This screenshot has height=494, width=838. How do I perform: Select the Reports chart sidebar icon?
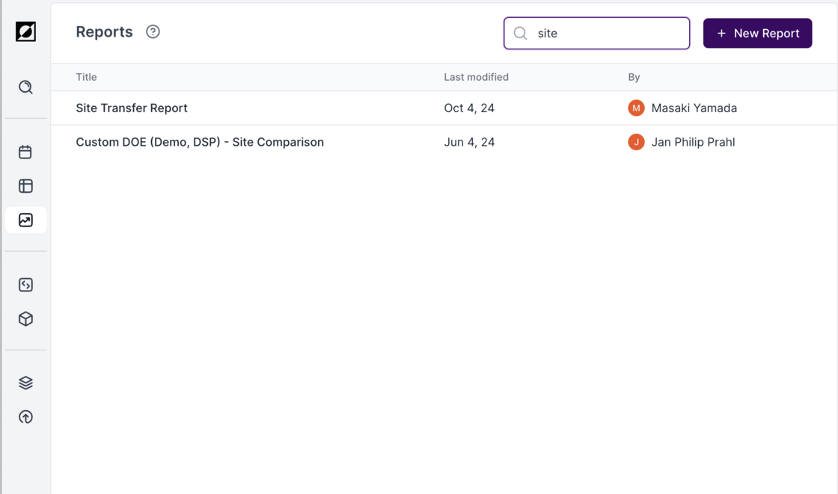click(25, 220)
